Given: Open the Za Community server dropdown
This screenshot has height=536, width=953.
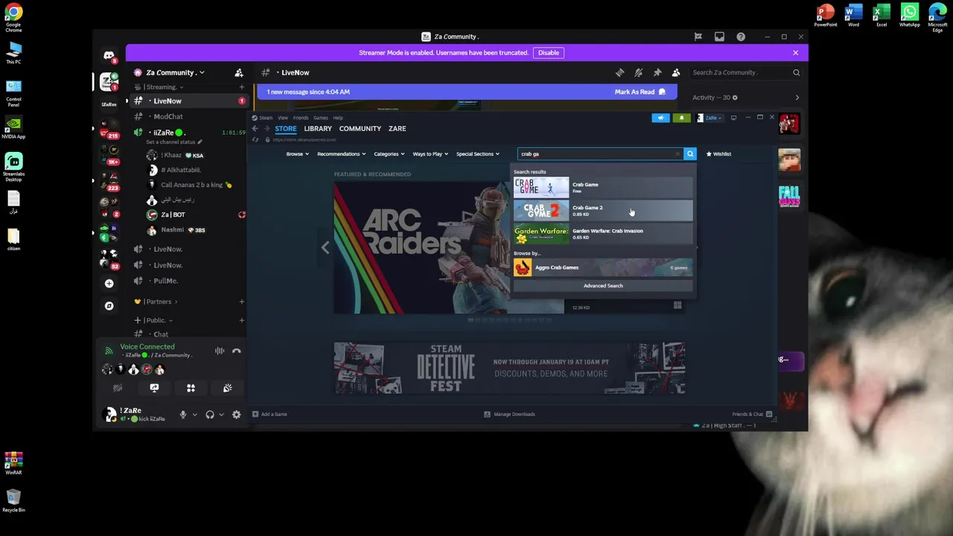Looking at the screenshot, I should 175,72.
